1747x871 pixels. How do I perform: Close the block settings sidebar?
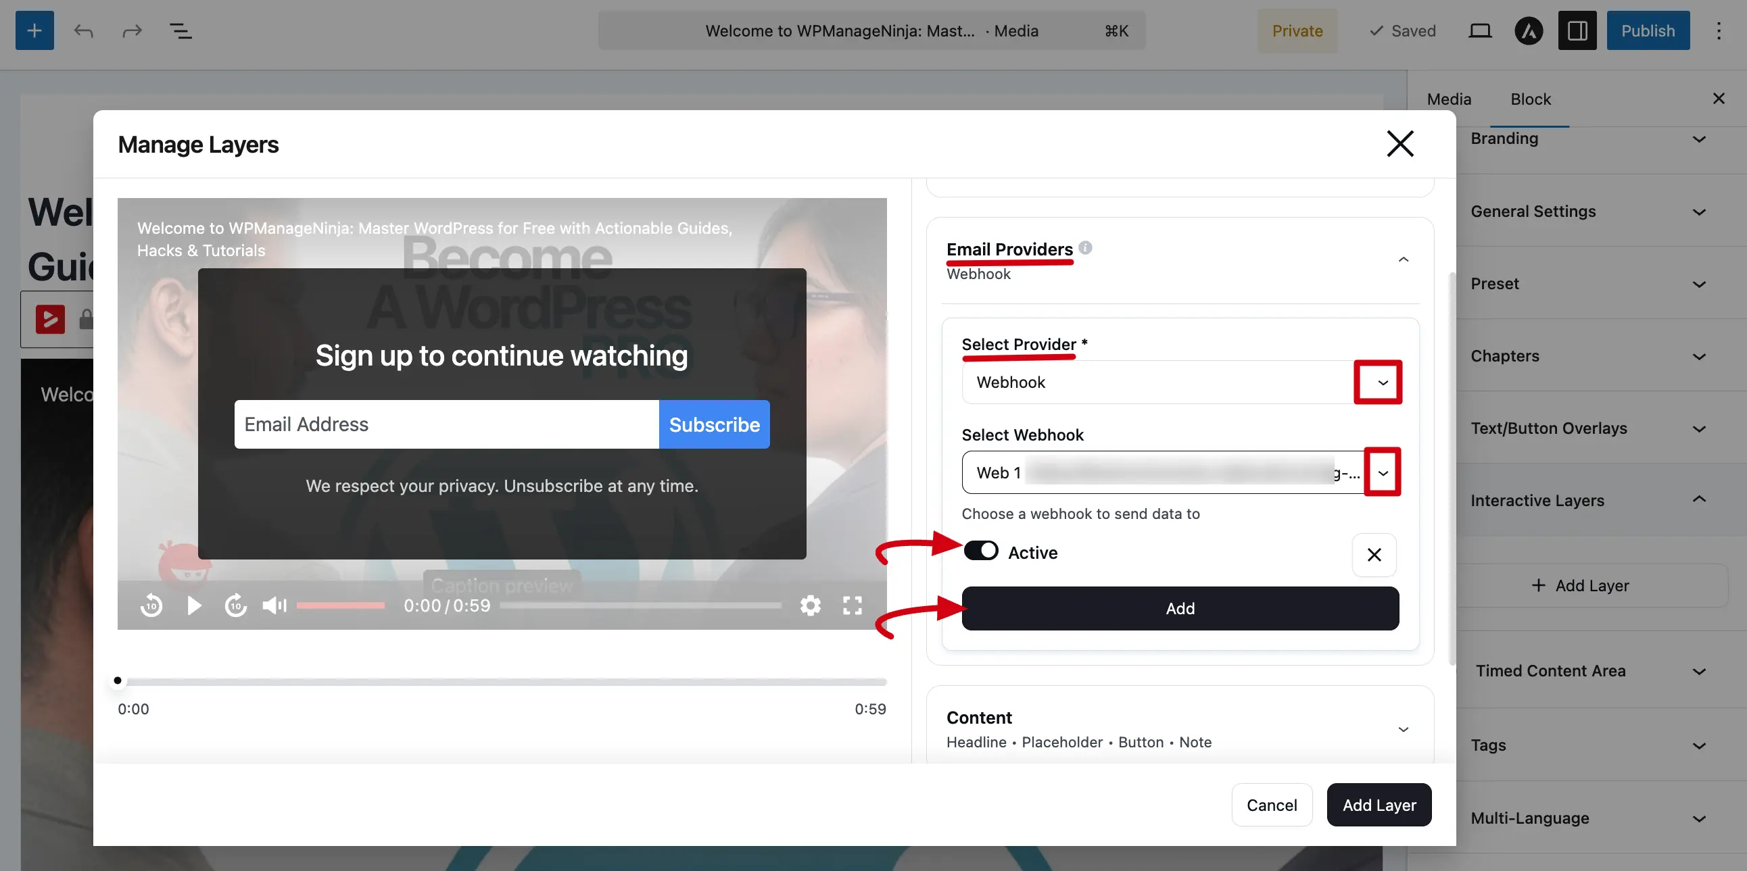pyautogui.click(x=1719, y=99)
